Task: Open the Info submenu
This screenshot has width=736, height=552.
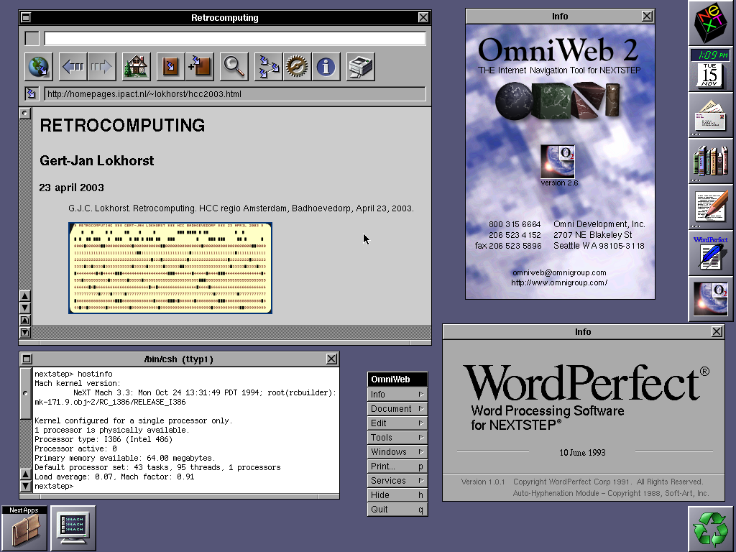Action: pyautogui.click(x=397, y=395)
